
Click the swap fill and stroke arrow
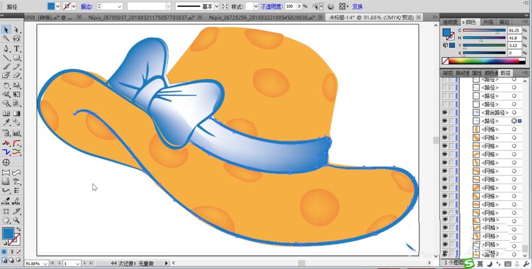[18, 230]
